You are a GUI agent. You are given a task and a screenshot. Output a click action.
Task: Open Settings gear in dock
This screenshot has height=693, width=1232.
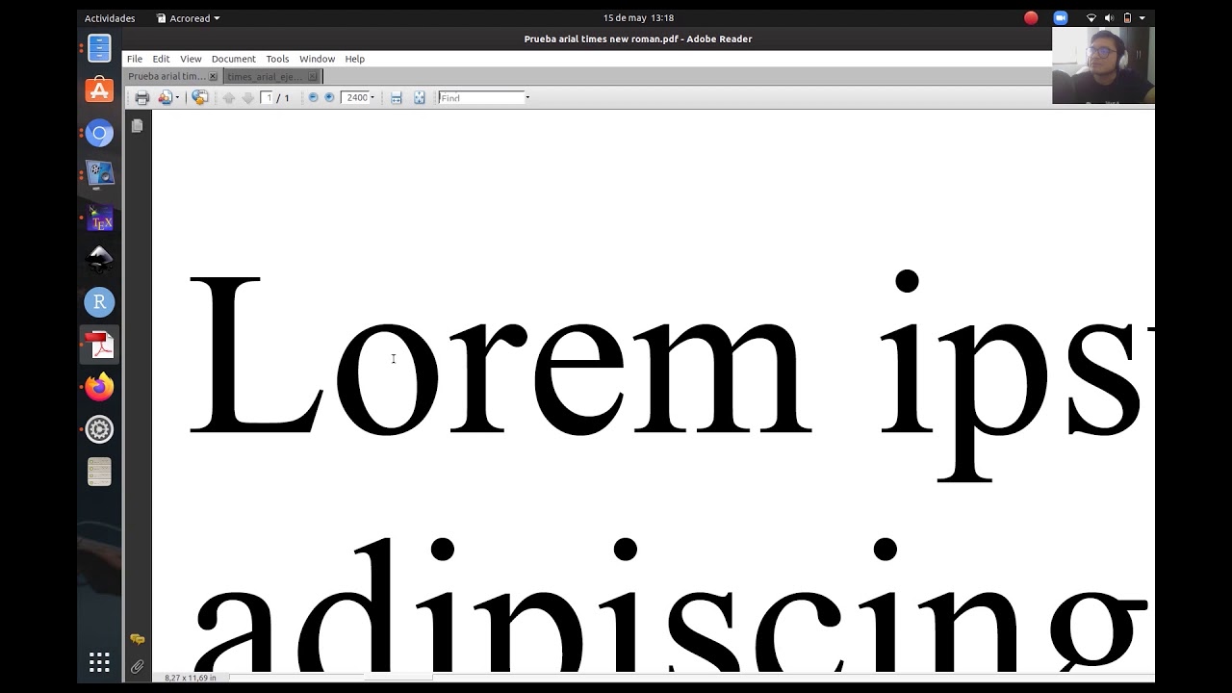tap(99, 429)
